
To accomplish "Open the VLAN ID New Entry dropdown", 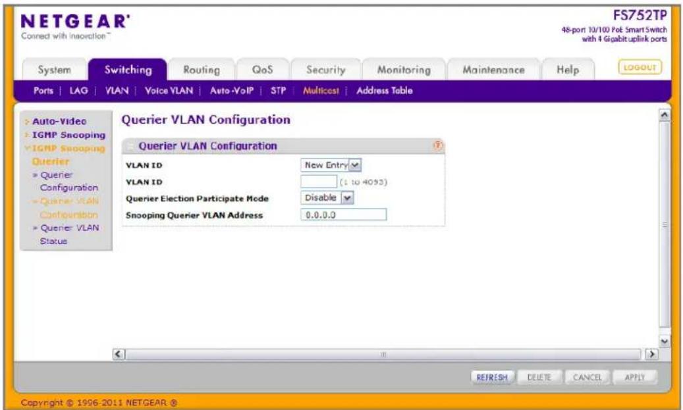I will pos(331,165).
